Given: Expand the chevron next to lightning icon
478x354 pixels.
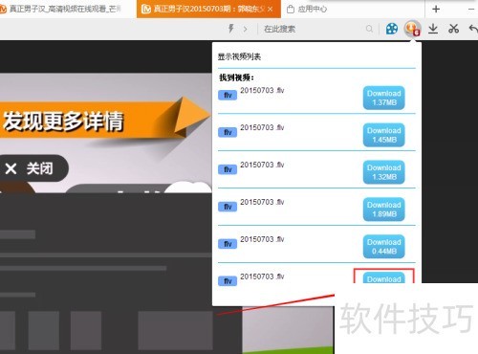Looking at the screenshot, I should pyautogui.click(x=245, y=29).
